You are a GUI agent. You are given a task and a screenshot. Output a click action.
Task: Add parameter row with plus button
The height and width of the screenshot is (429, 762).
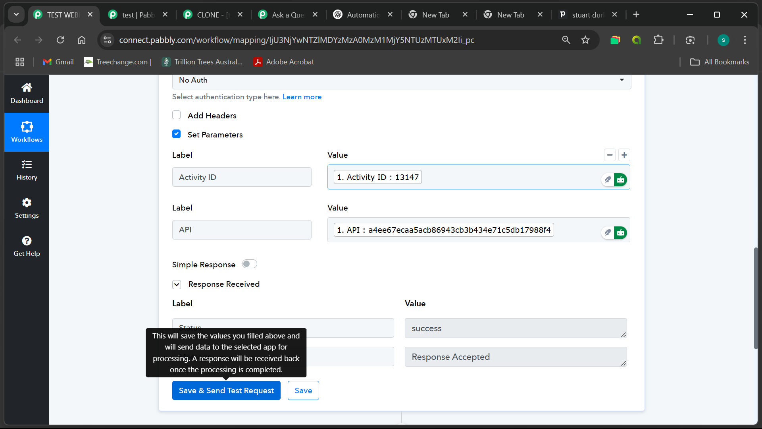click(x=624, y=155)
